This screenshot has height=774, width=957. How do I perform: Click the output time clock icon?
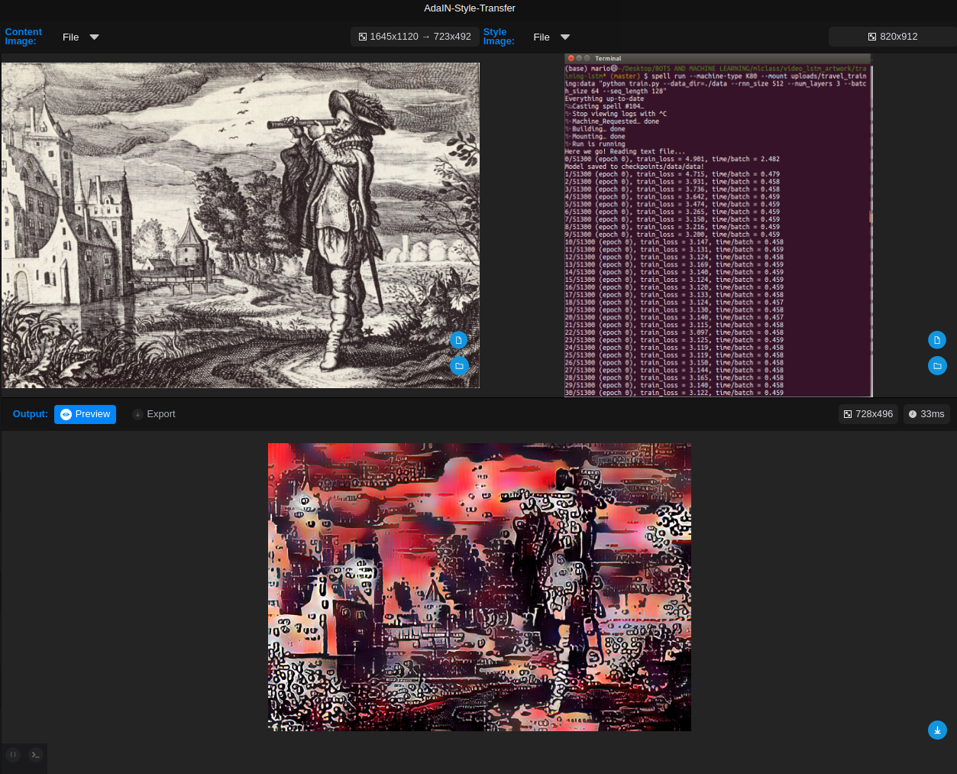tap(913, 414)
